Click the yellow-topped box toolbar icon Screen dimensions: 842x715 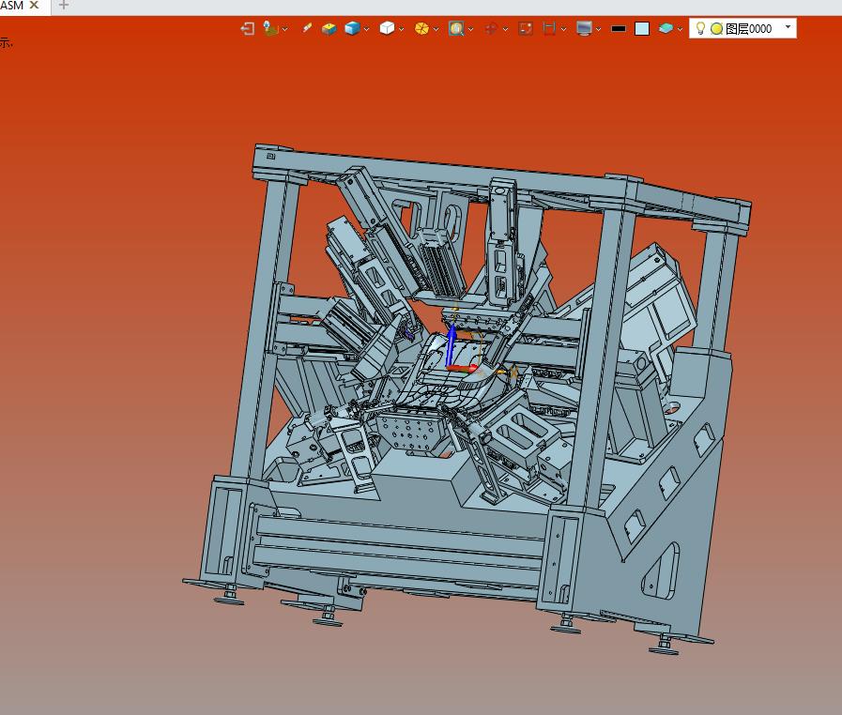329,28
